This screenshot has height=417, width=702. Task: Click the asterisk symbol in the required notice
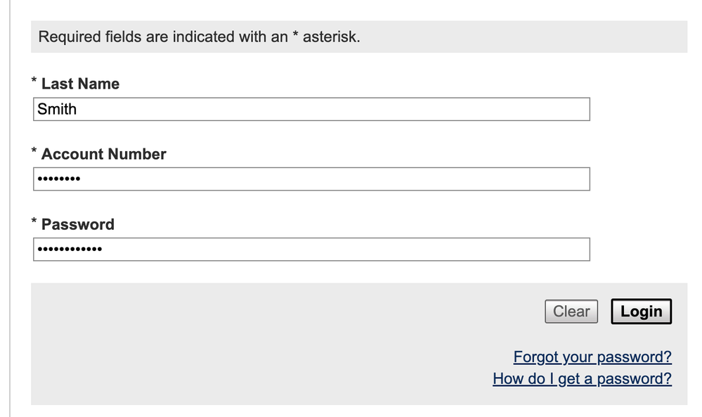tap(296, 35)
